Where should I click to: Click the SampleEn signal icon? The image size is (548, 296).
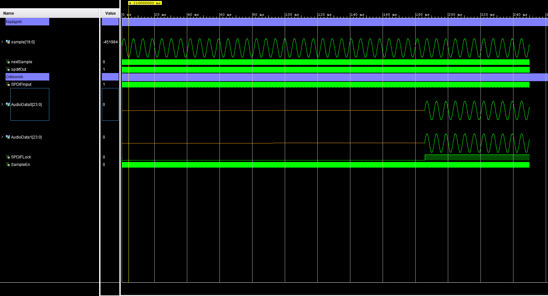[8, 165]
